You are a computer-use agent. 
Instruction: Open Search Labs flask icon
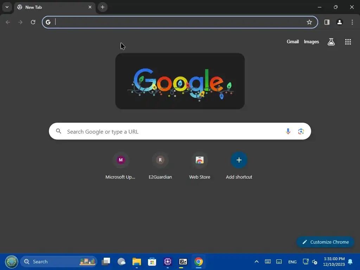click(331, 42)
